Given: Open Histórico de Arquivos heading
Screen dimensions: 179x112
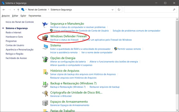Looking at the screenshot, I should click(65, 71).
